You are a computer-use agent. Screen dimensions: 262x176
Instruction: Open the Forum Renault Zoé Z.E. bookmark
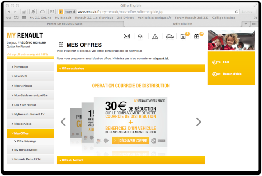192,18
